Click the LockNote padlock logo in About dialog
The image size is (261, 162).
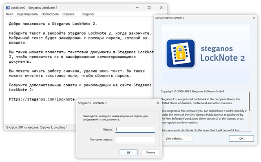click(181, 53)
